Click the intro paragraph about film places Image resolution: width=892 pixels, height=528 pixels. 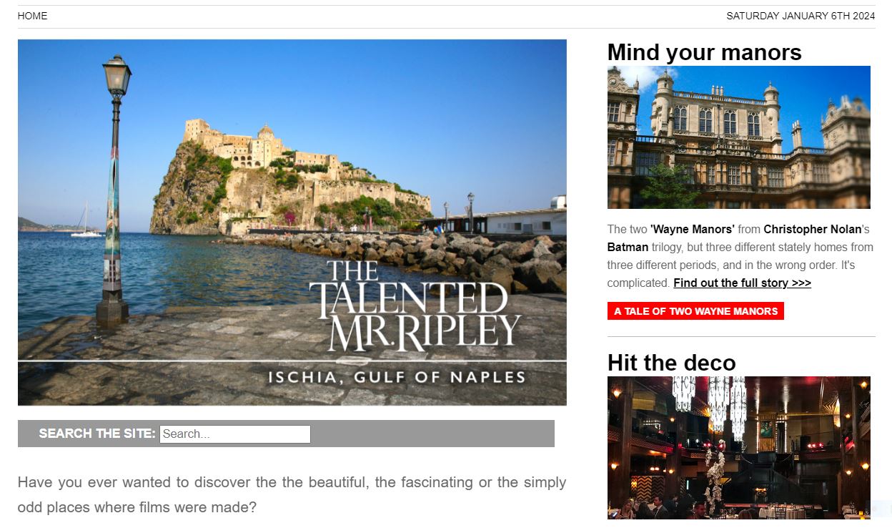coord(292,495)
